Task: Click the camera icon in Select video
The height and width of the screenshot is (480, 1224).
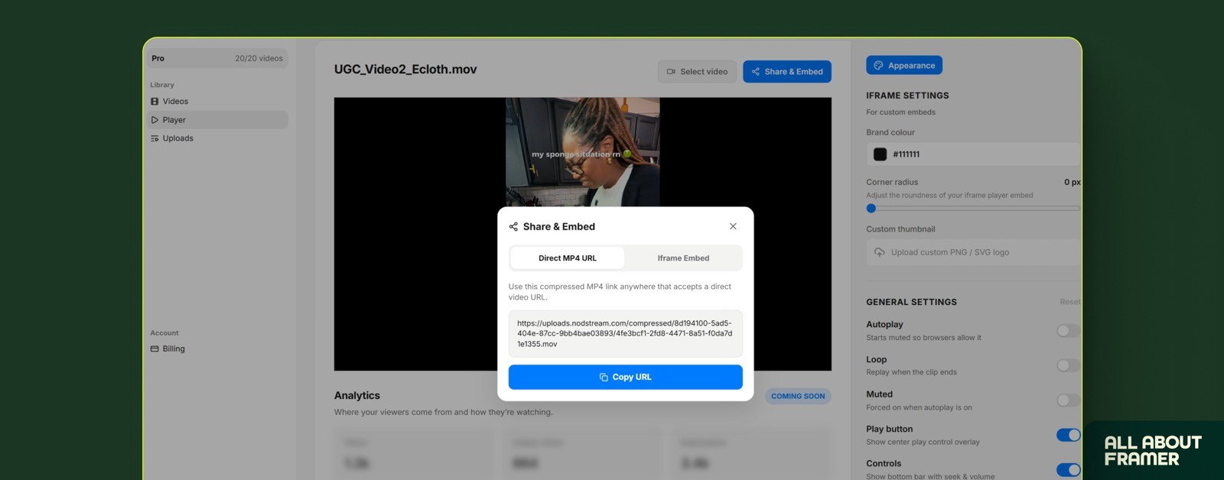Action: (x=671, y=72)
